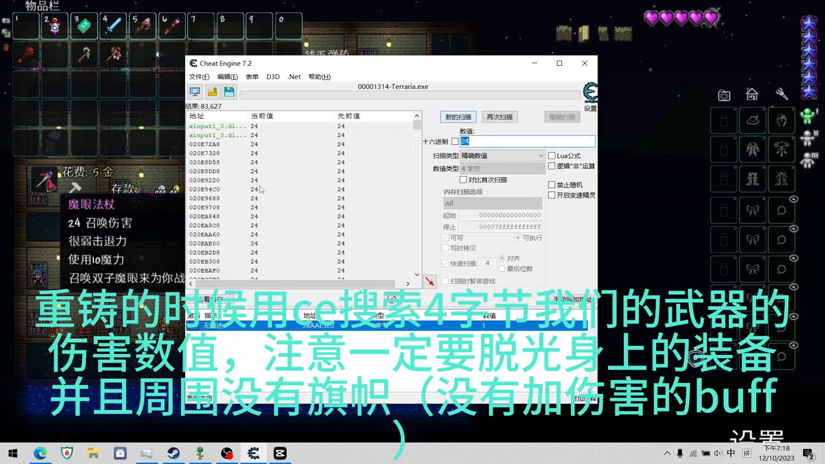Viewport: 825px width, 464px height.
Task: Open .Net menu
Action: click(x=294, y=77)
